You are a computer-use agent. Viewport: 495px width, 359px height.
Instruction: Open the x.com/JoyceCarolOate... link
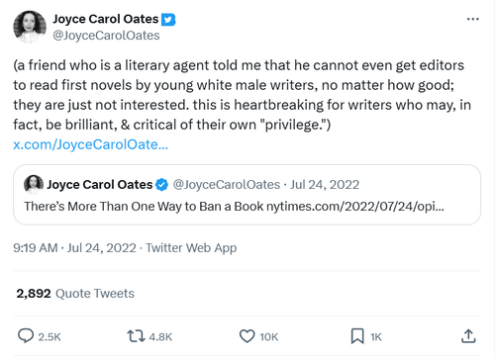point(91,144)
